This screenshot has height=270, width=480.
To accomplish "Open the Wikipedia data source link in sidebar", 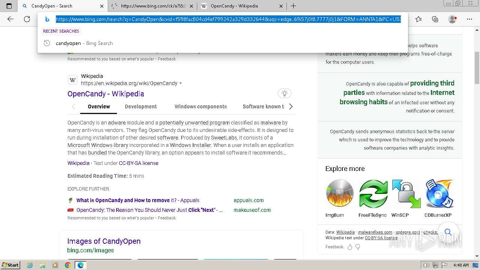I will point(345,232).
